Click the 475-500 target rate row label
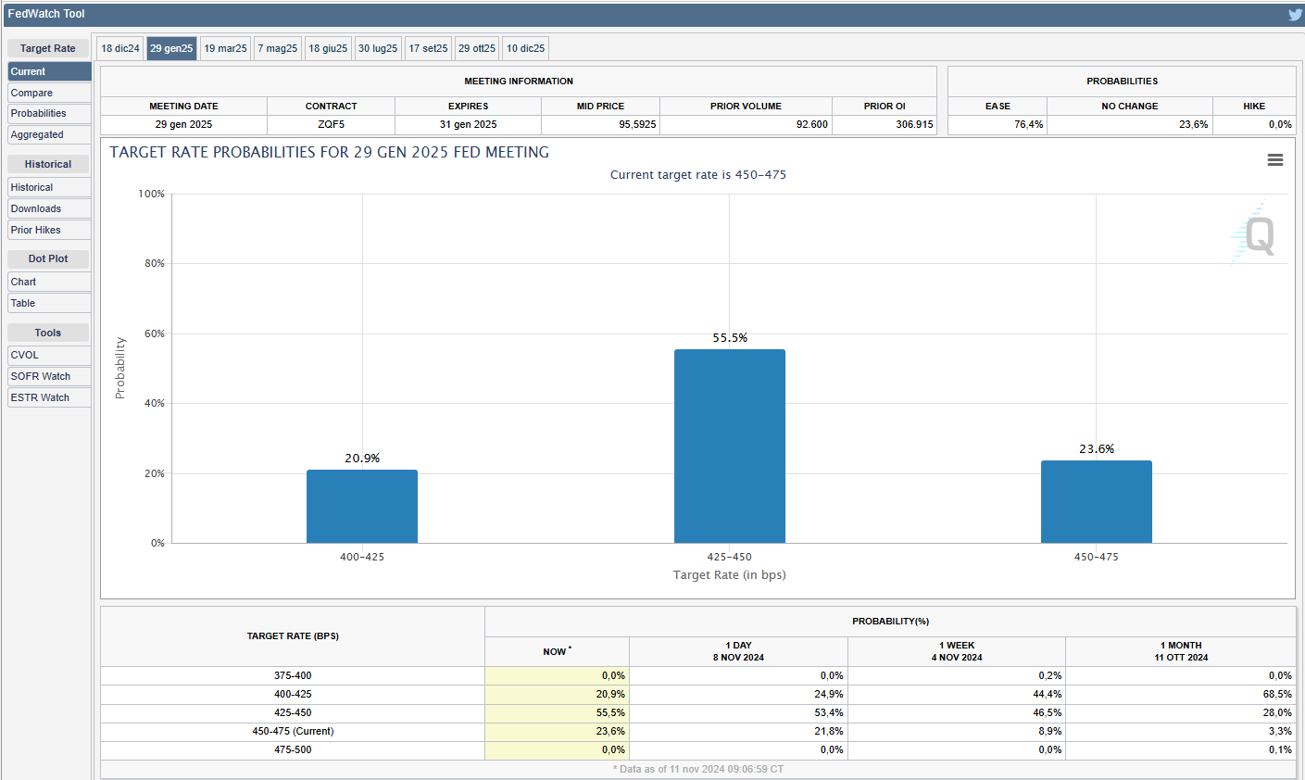 coord(293,749)
